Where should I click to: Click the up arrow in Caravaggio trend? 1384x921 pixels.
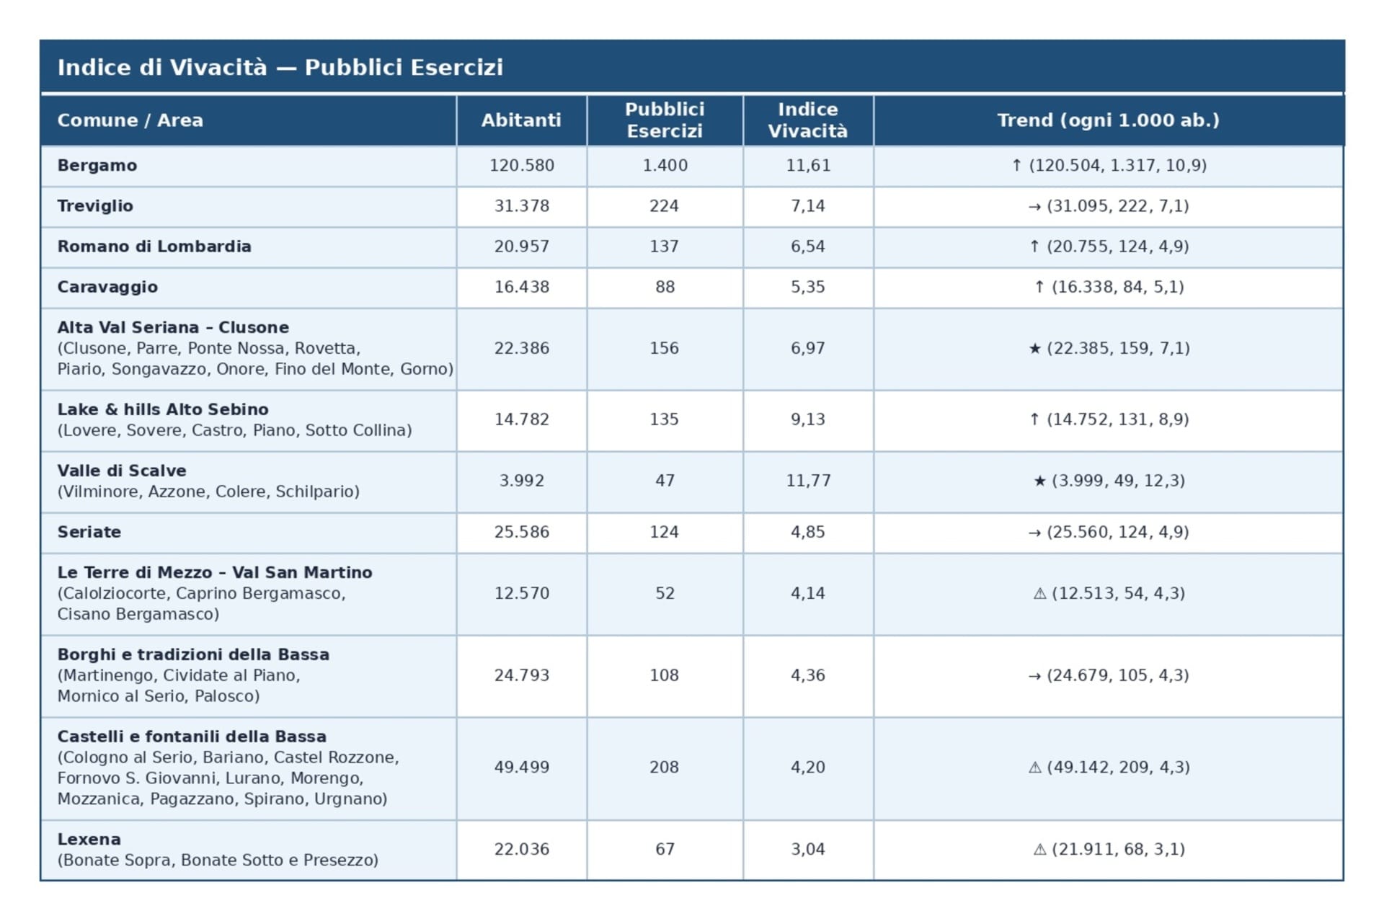point(1039,288)
